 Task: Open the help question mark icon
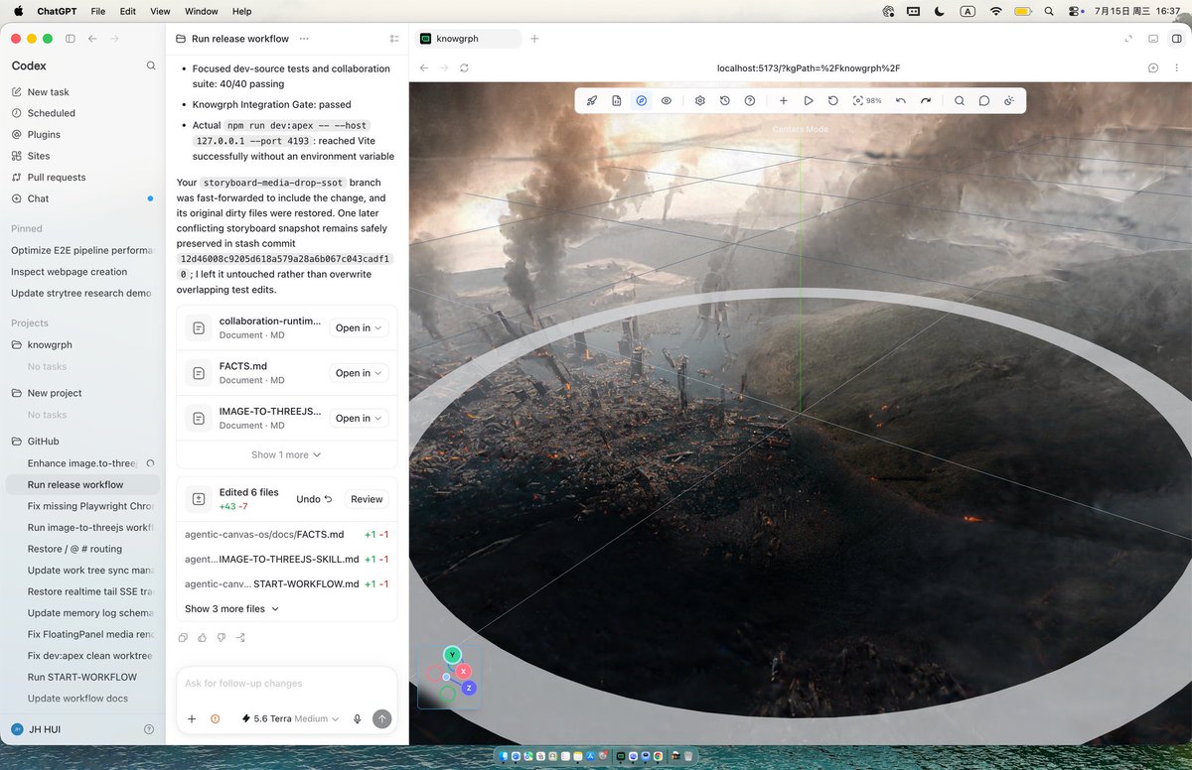pos(750,100)
